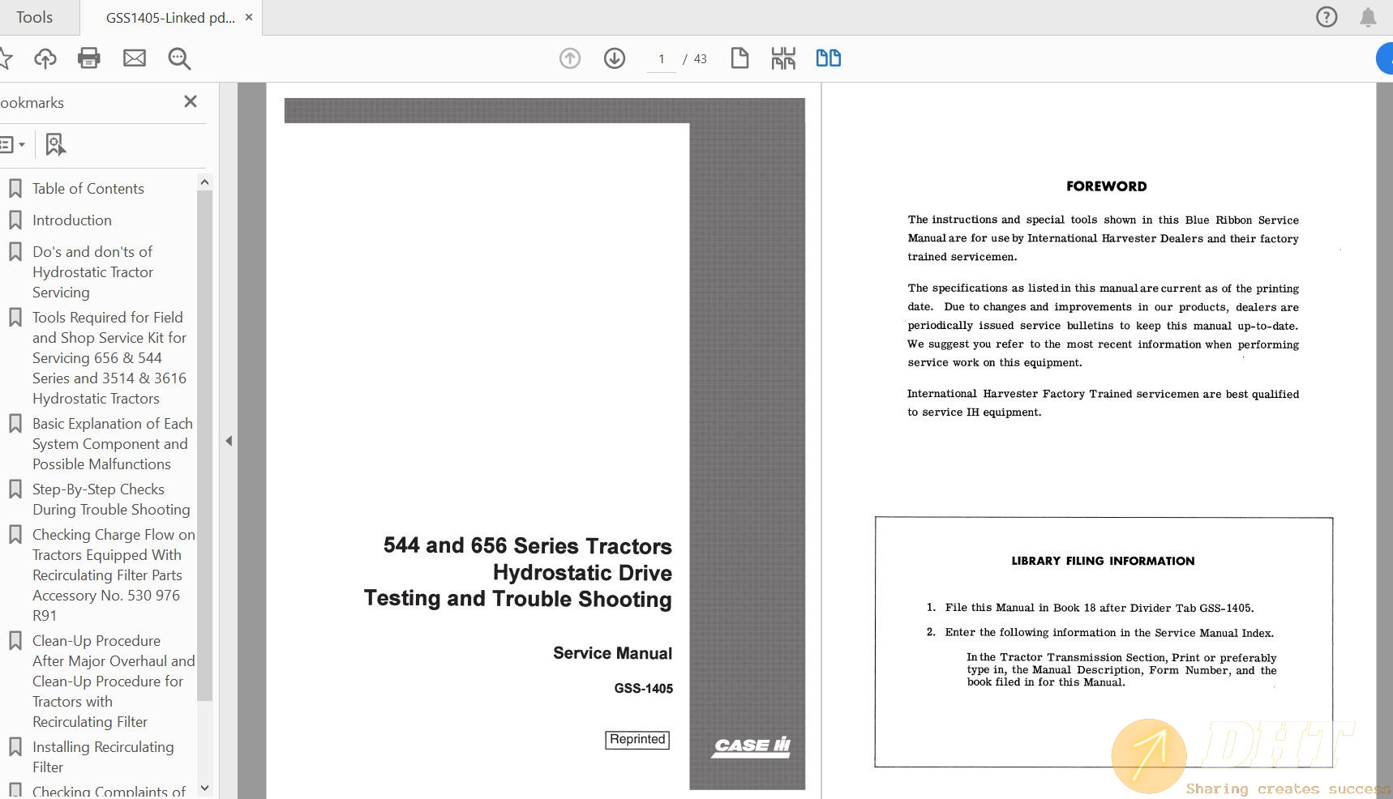
Task: Select the GSS1405-Linked pdf tab
Action: tap(170, 17)
